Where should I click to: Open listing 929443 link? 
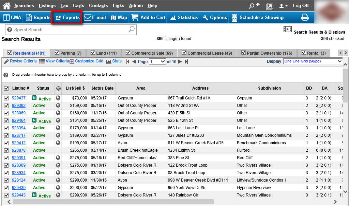pos(19,195)
